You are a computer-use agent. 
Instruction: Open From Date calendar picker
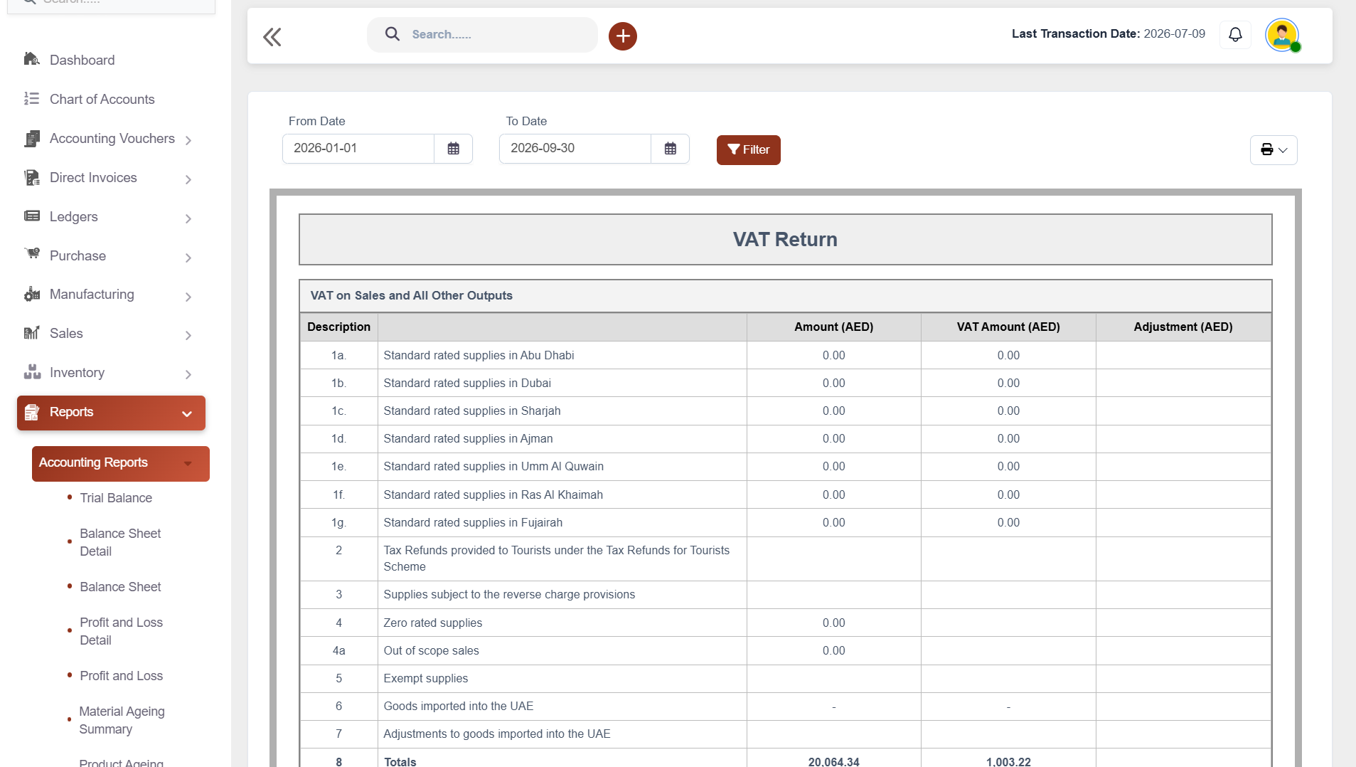point(453,149)
